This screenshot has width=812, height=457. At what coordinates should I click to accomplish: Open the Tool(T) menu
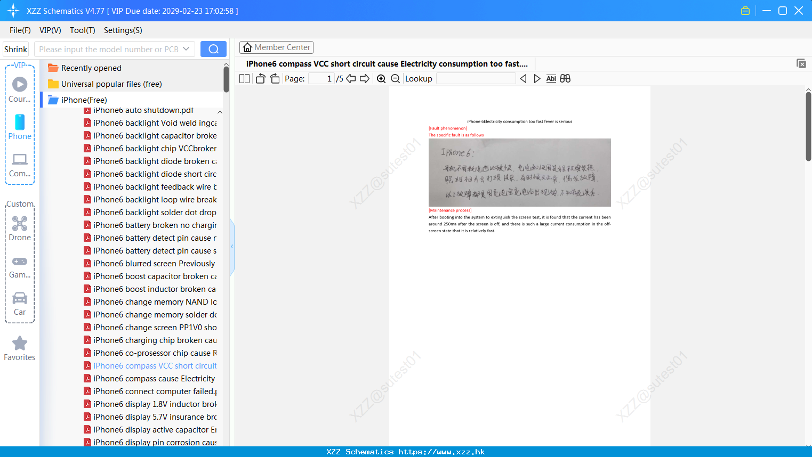[x=83, y=30]
